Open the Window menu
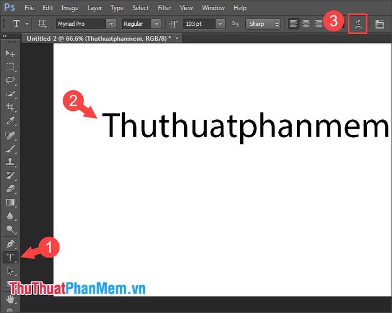Screen dimensions: 392x313 [213, 8]
